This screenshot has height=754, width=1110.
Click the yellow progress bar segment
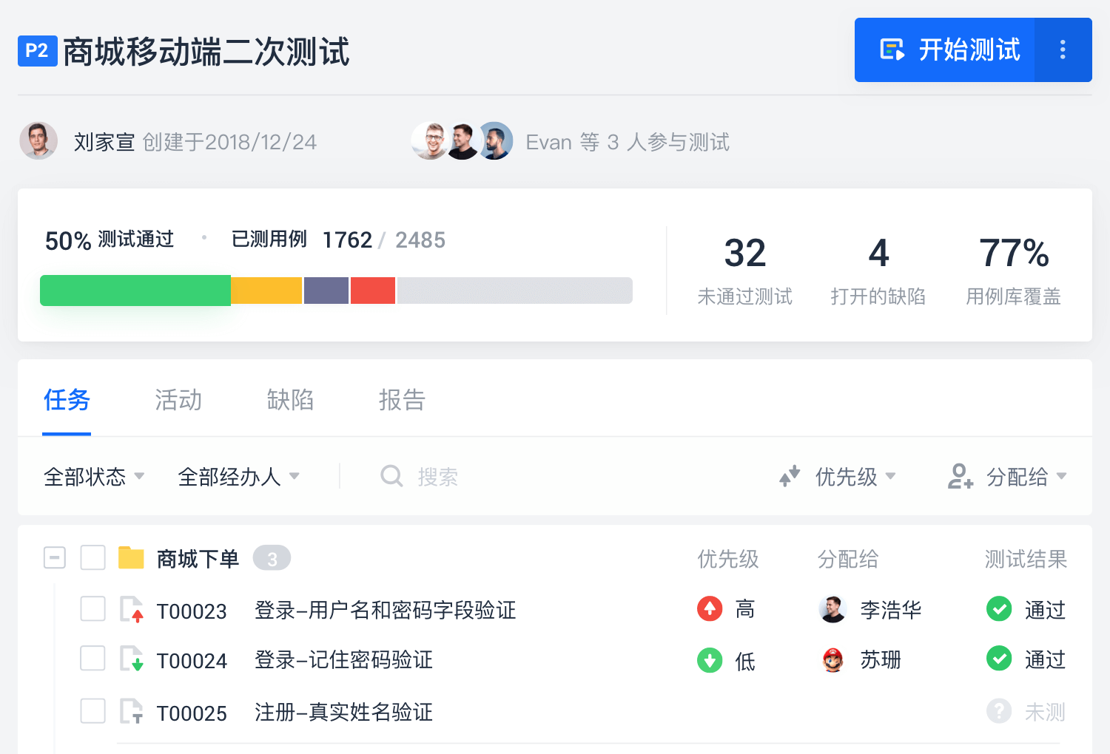click(266, 291)
